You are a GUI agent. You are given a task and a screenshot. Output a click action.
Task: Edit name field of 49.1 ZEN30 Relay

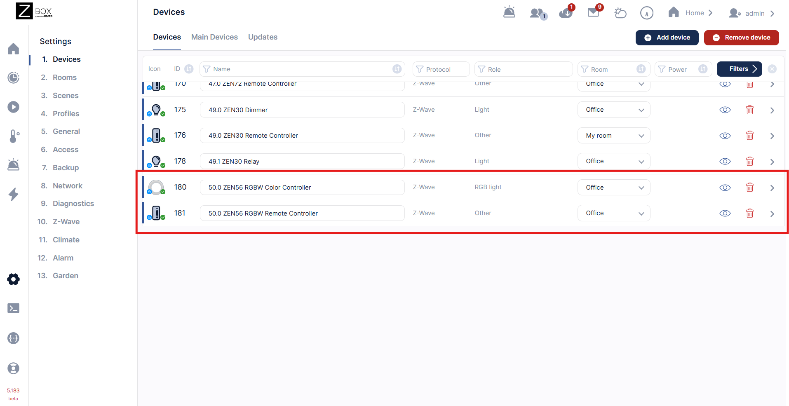click(302, 161)
